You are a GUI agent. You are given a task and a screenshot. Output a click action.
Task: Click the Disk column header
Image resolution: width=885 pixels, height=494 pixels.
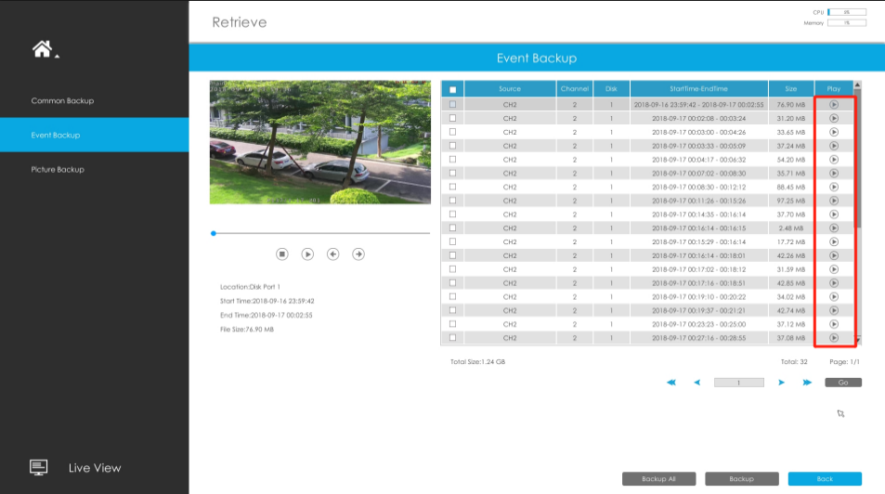tap(611, 88)
